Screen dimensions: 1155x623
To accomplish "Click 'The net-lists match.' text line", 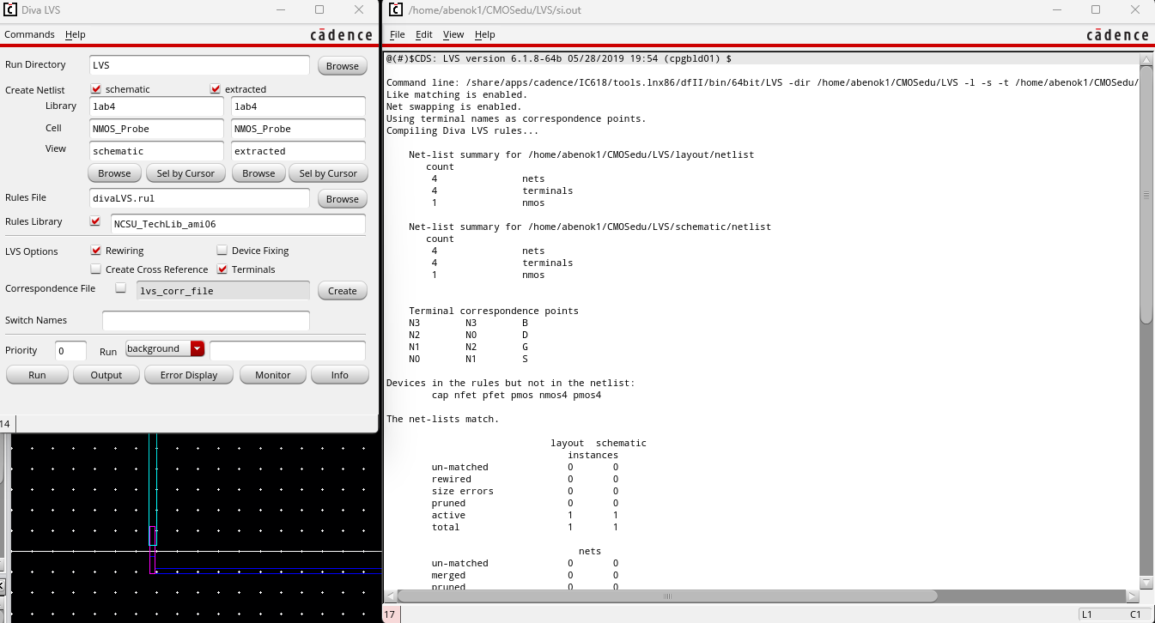I will click(442, 419).
